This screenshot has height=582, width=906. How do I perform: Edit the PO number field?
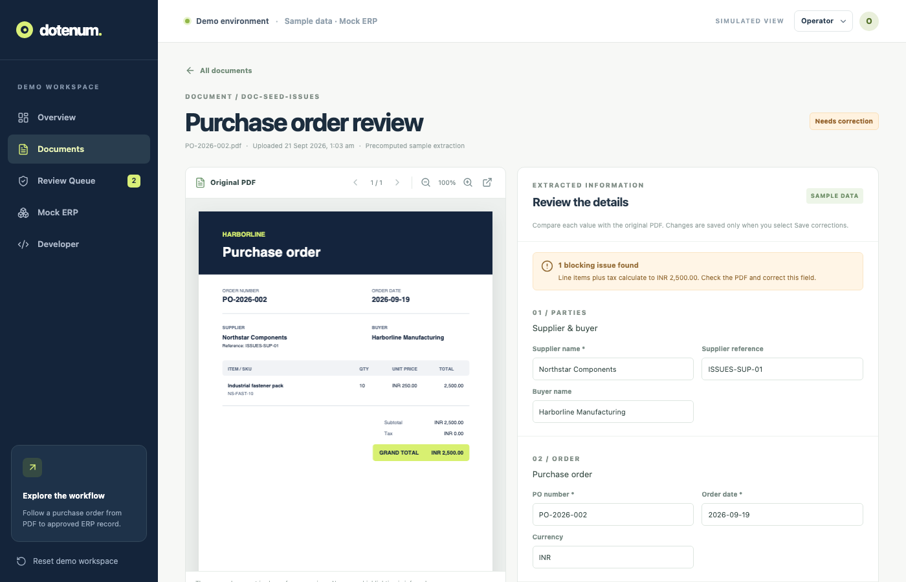tap(613, 515)
